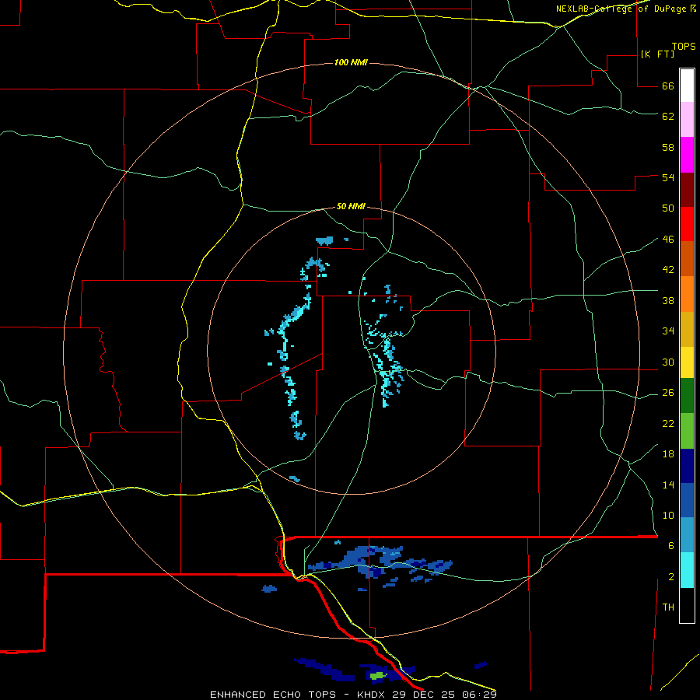Click the dark green legend swatch

687,396
